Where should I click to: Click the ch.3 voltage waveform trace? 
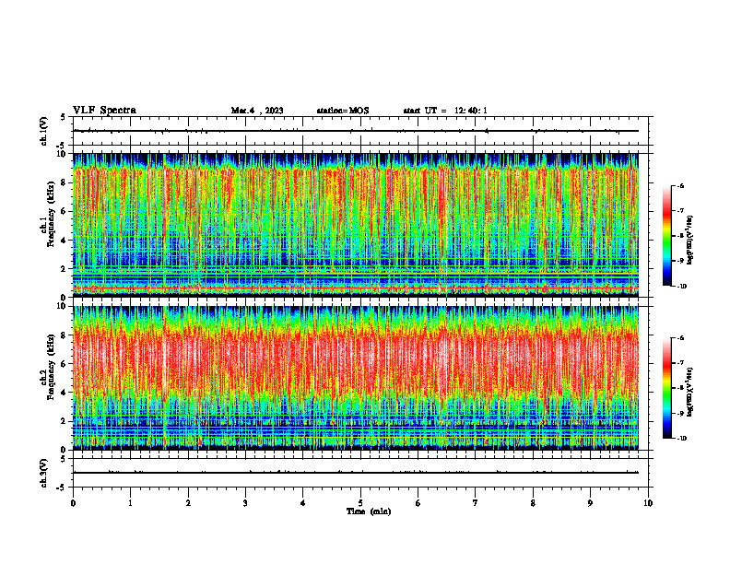pos(356,473)
